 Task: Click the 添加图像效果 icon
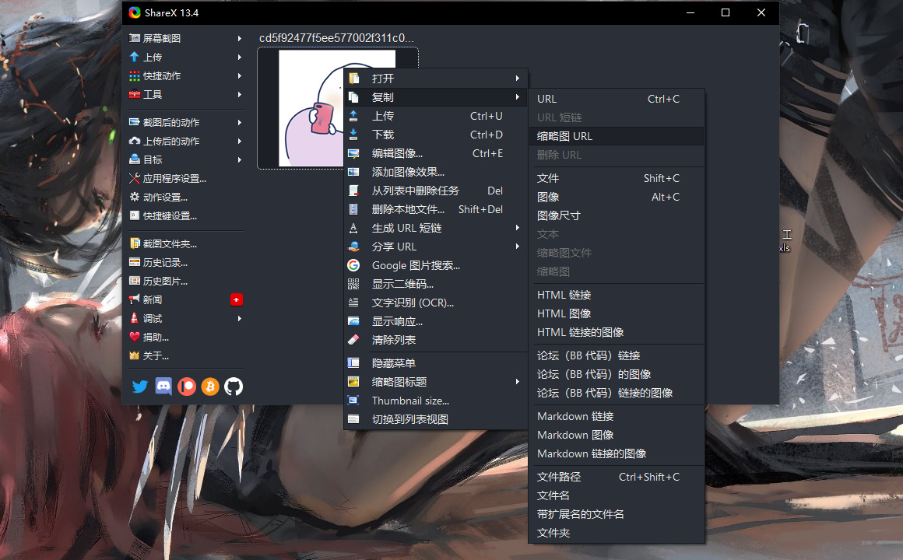353,172
